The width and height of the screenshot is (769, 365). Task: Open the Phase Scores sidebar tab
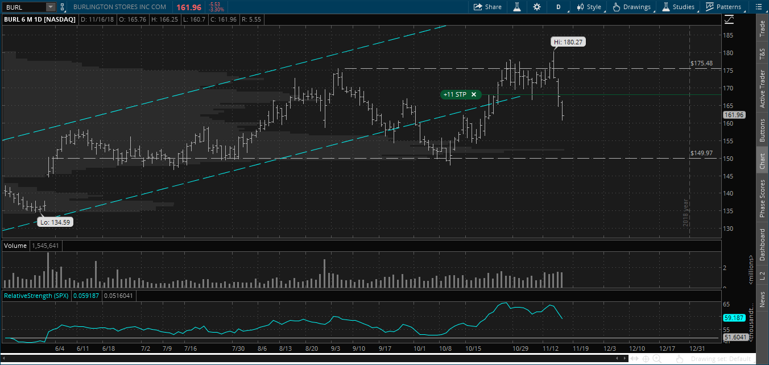click(x=762, y=198)
